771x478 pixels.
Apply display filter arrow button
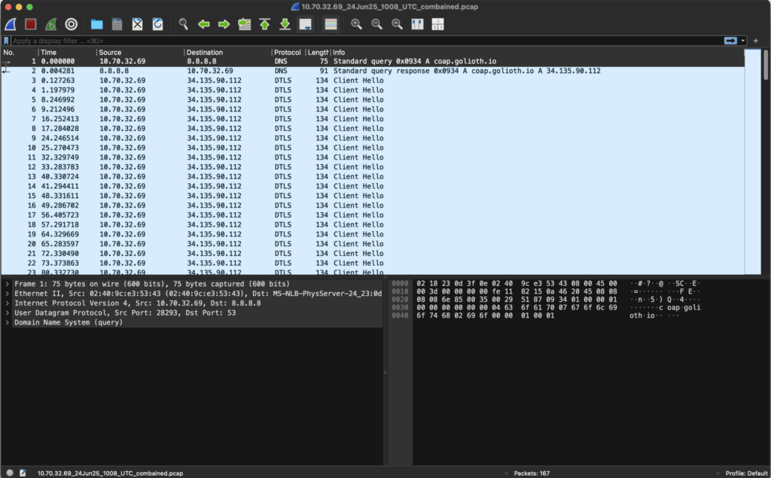[x=730, y=41]
